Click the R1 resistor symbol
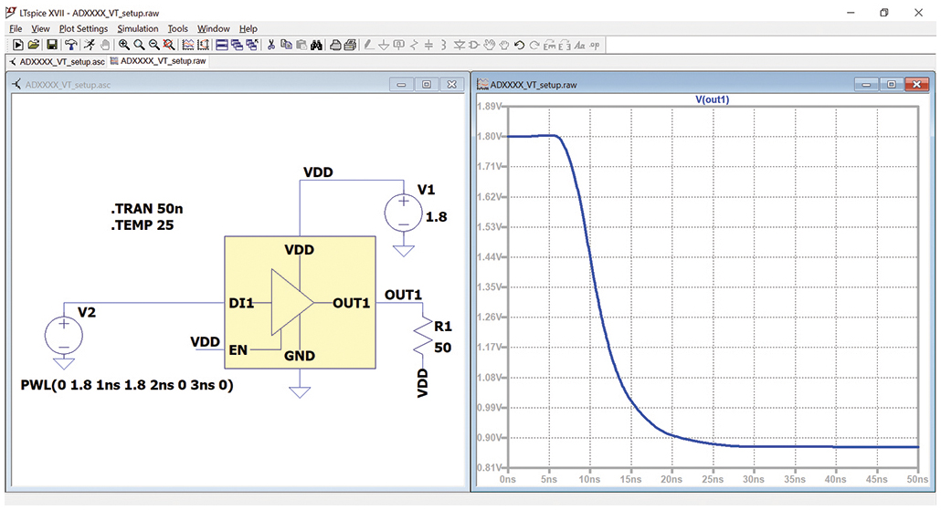 423,337
